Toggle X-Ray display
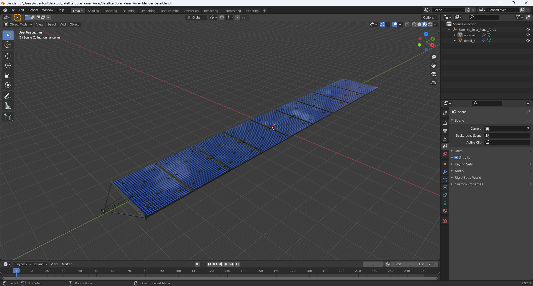This screenshot has width=533, height=286. coord(407,24)
